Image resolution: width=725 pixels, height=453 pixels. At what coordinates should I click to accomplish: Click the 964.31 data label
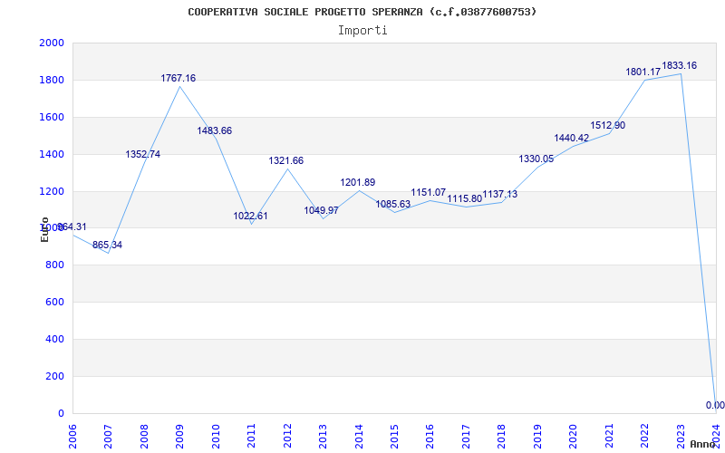72,227
